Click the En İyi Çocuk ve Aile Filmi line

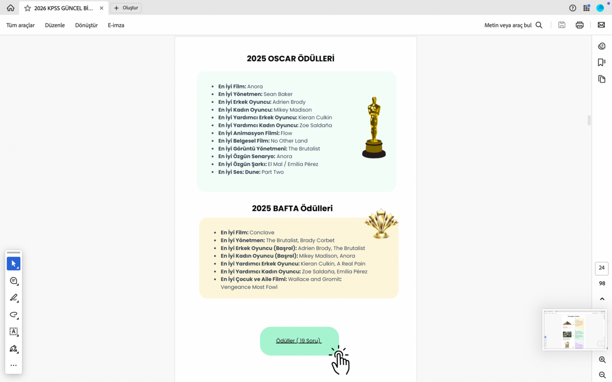(281, 283)
